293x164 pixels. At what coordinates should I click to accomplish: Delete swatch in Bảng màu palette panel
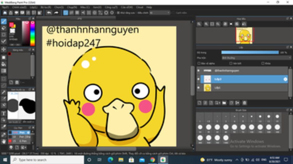click(x=17, y=82)
